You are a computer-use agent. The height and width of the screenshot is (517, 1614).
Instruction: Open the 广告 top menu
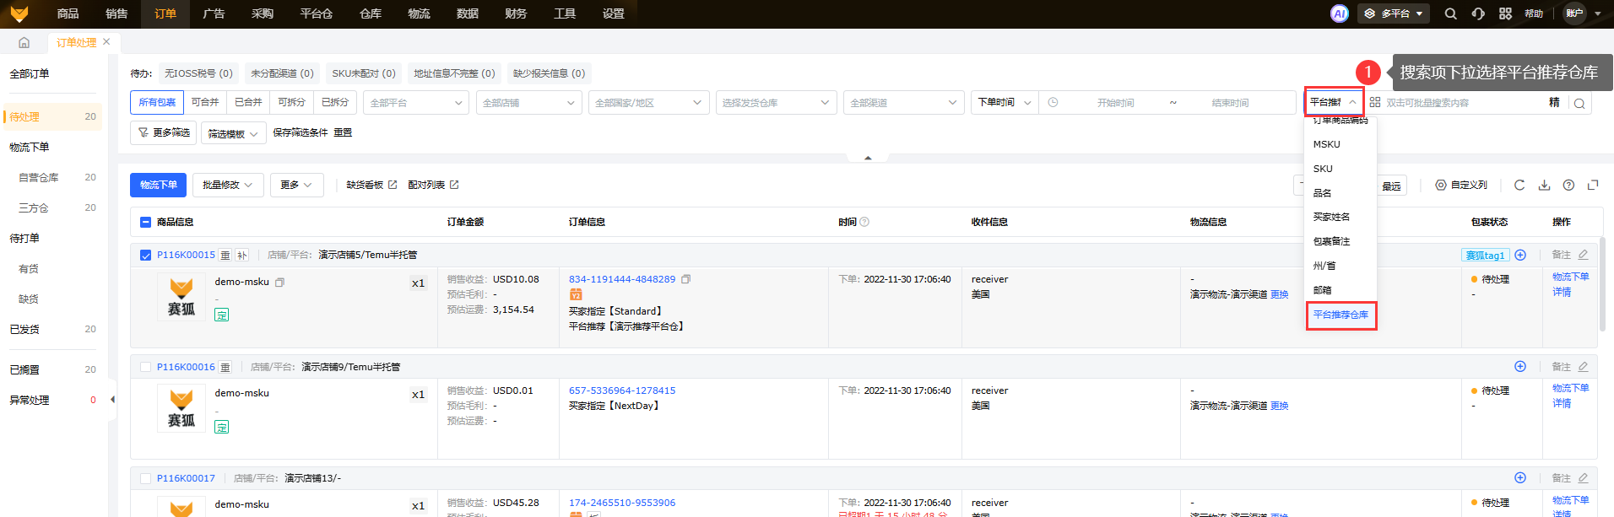coord(214,13)
